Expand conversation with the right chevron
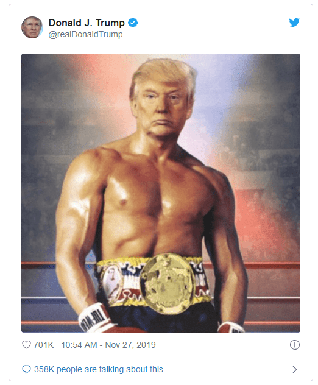Screen dimensions: 318x385 (295, 369)
